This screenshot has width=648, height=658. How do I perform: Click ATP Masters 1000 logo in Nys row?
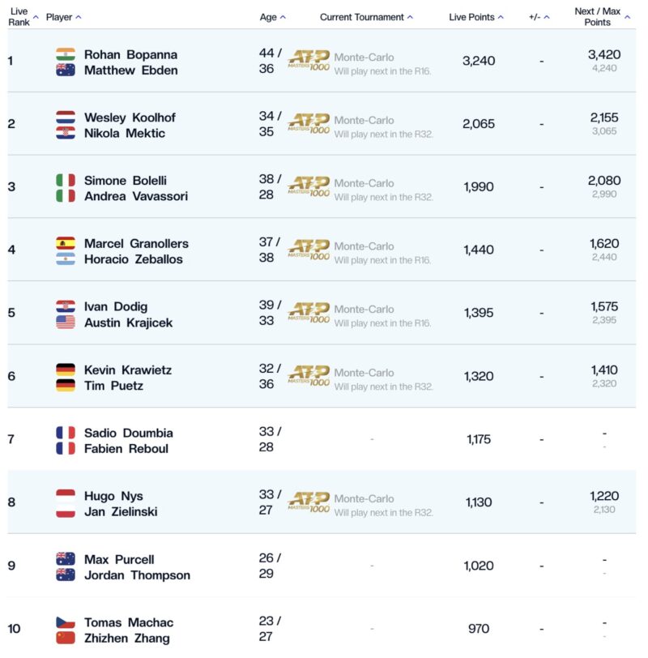(x=309, y=503)
